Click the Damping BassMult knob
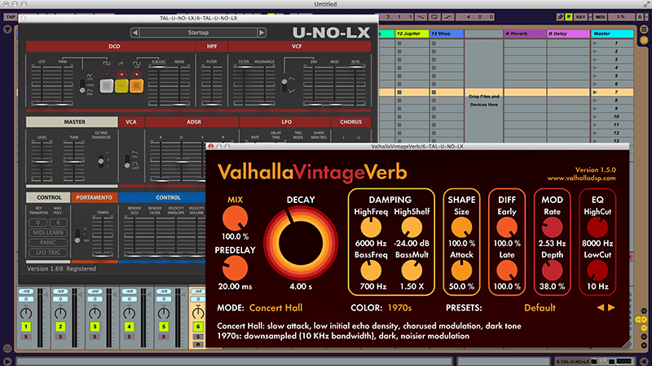This screenshot has width=652, height=366. pos(412,271)
